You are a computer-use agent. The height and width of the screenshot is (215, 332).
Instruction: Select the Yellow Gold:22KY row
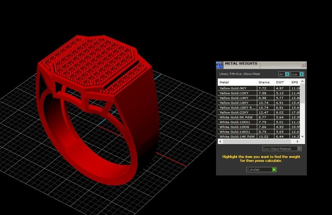[x=259, y=112]
